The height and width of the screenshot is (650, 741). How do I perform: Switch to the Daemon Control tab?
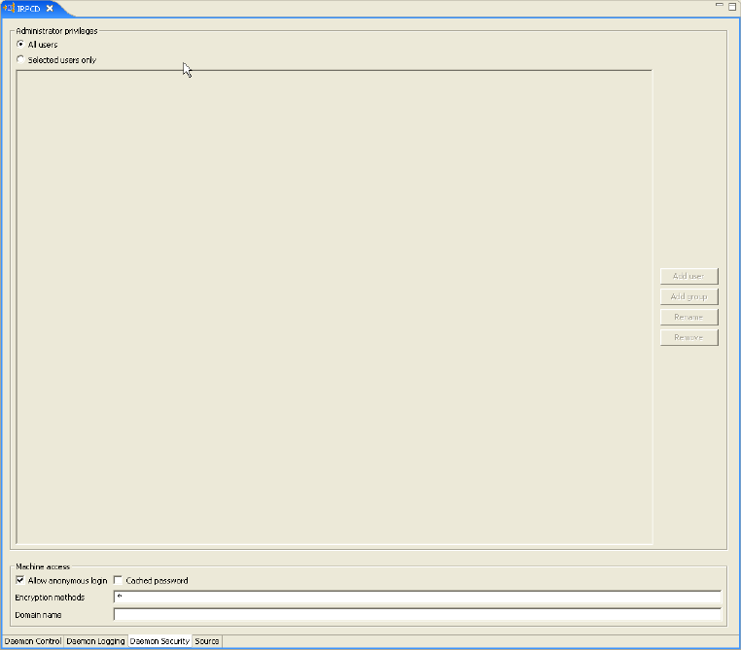(33, 641)
